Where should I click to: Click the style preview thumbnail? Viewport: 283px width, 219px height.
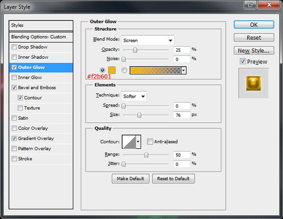254,83
